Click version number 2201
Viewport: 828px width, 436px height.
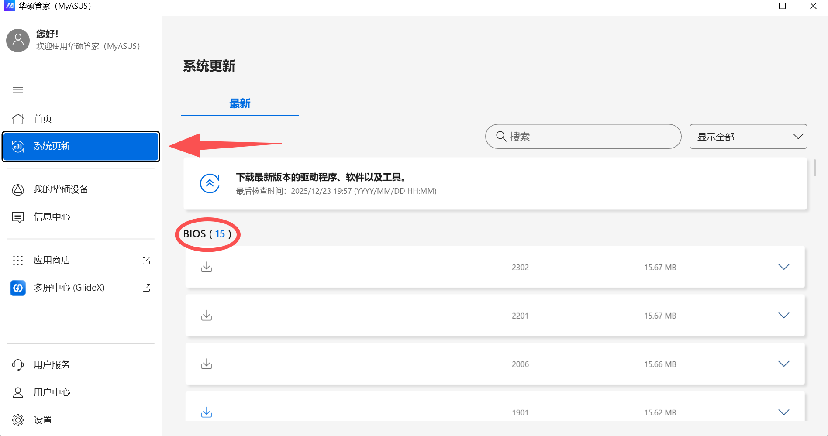click(520, 316)
